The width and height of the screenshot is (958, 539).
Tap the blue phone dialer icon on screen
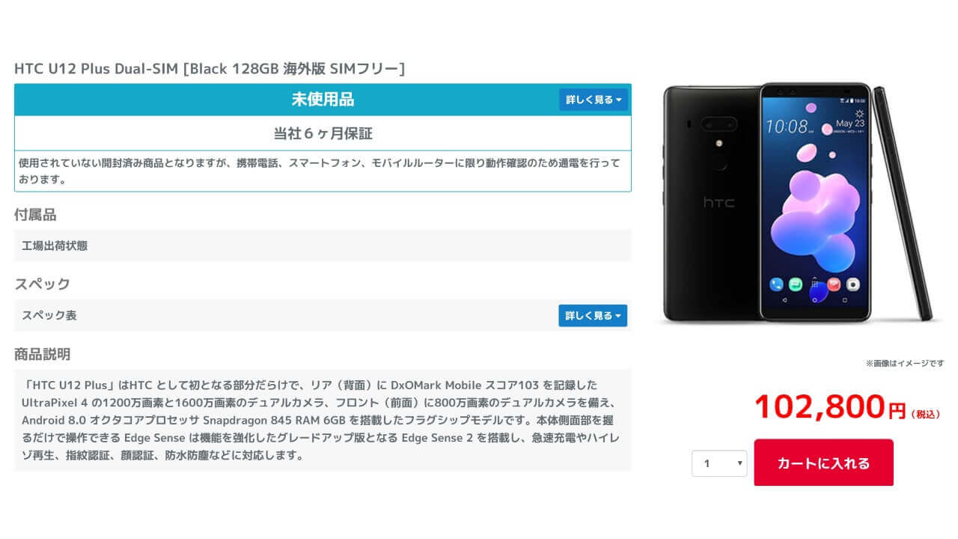click(x=776, y=284)
